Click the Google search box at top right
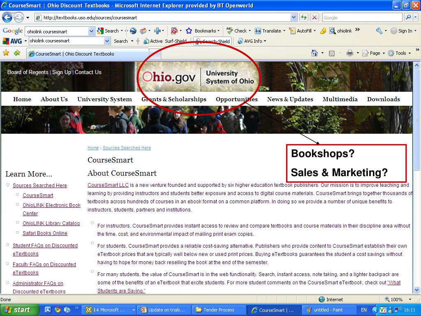The height and width of the screenshot is (316, 421). coord(362,18)
